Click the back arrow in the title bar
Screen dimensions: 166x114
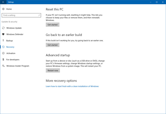3,2
